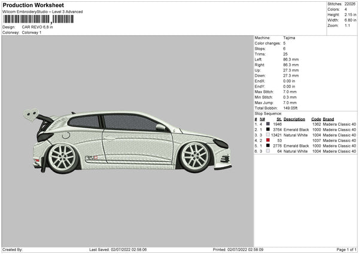Click the black swatch with 3764 stitches
The height and width of the screenshot is (254, 359).
267,129
